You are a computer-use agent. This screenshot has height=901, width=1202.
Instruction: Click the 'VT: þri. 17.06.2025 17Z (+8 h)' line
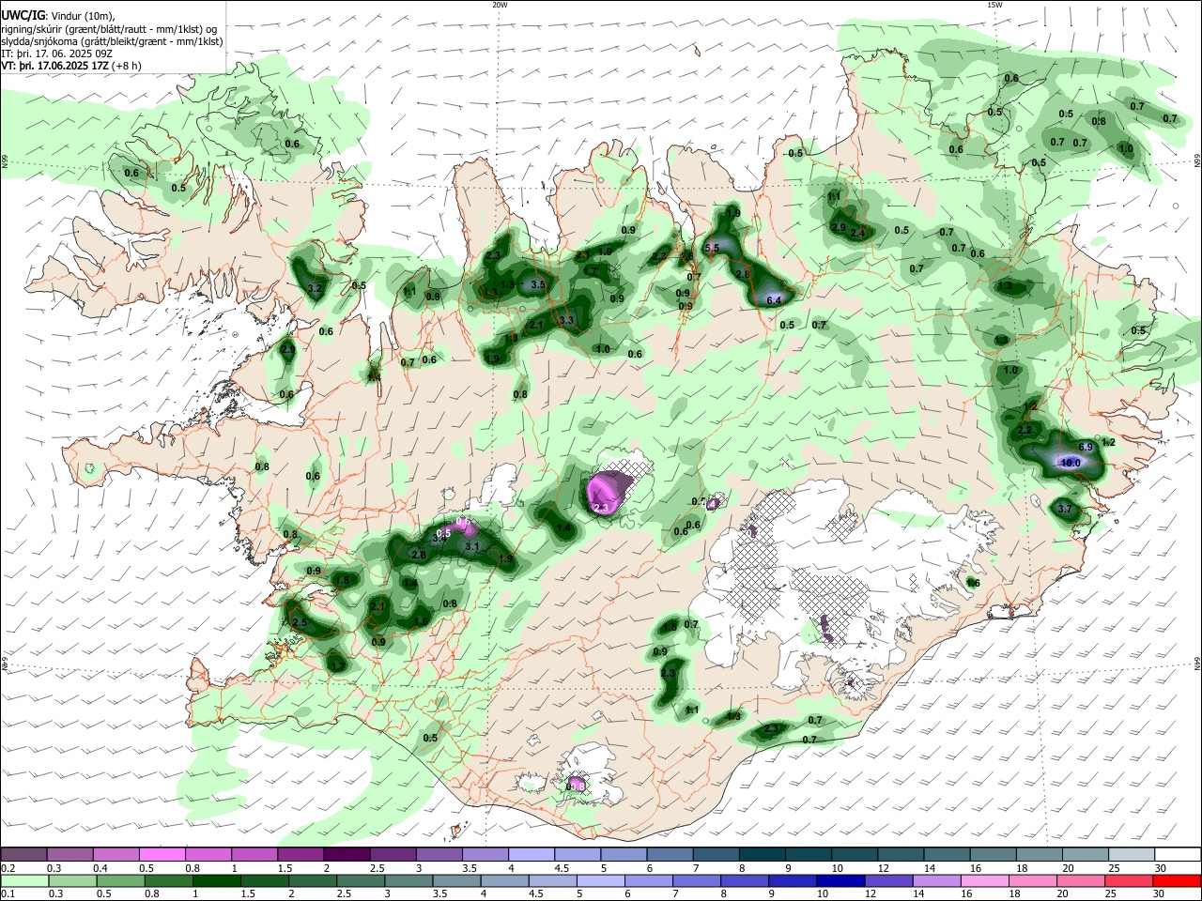coord(71,66)
